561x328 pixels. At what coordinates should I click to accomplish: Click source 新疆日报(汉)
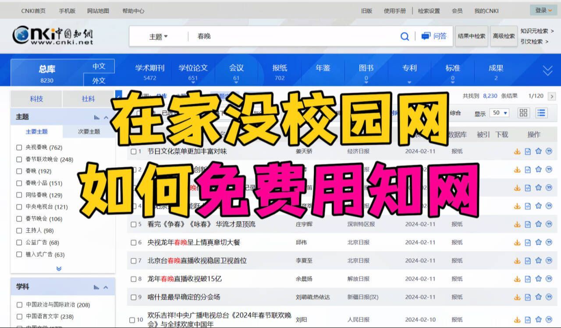[363, 297]
